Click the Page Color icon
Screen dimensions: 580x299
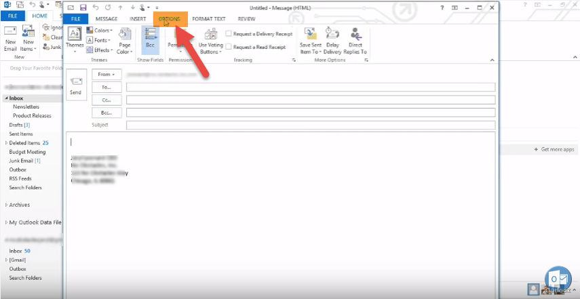(x=124, y=40)
